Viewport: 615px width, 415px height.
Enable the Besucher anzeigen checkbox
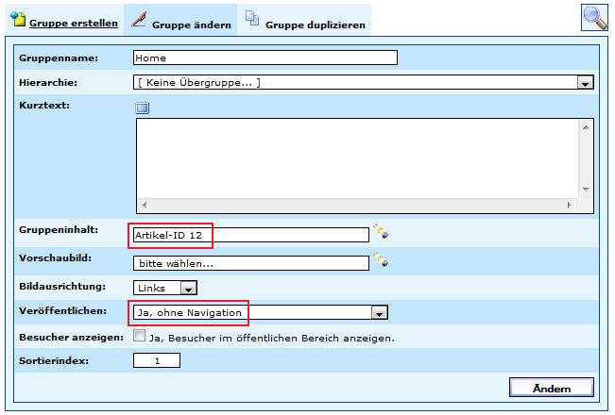point(140,335)
